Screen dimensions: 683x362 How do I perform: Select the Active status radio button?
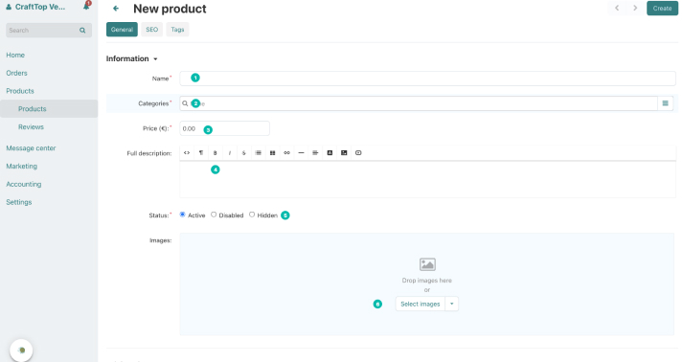183,215
